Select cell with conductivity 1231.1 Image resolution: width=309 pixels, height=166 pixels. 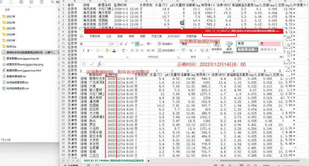[x=208, y=9]
